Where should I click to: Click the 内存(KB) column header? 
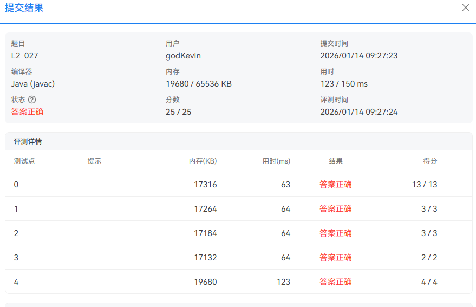[x=203, y=161]
